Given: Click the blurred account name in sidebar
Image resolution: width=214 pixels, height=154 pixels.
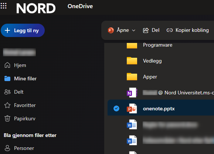Looking at the screenshot, I should pyautogui.click(x=19, y=52).
